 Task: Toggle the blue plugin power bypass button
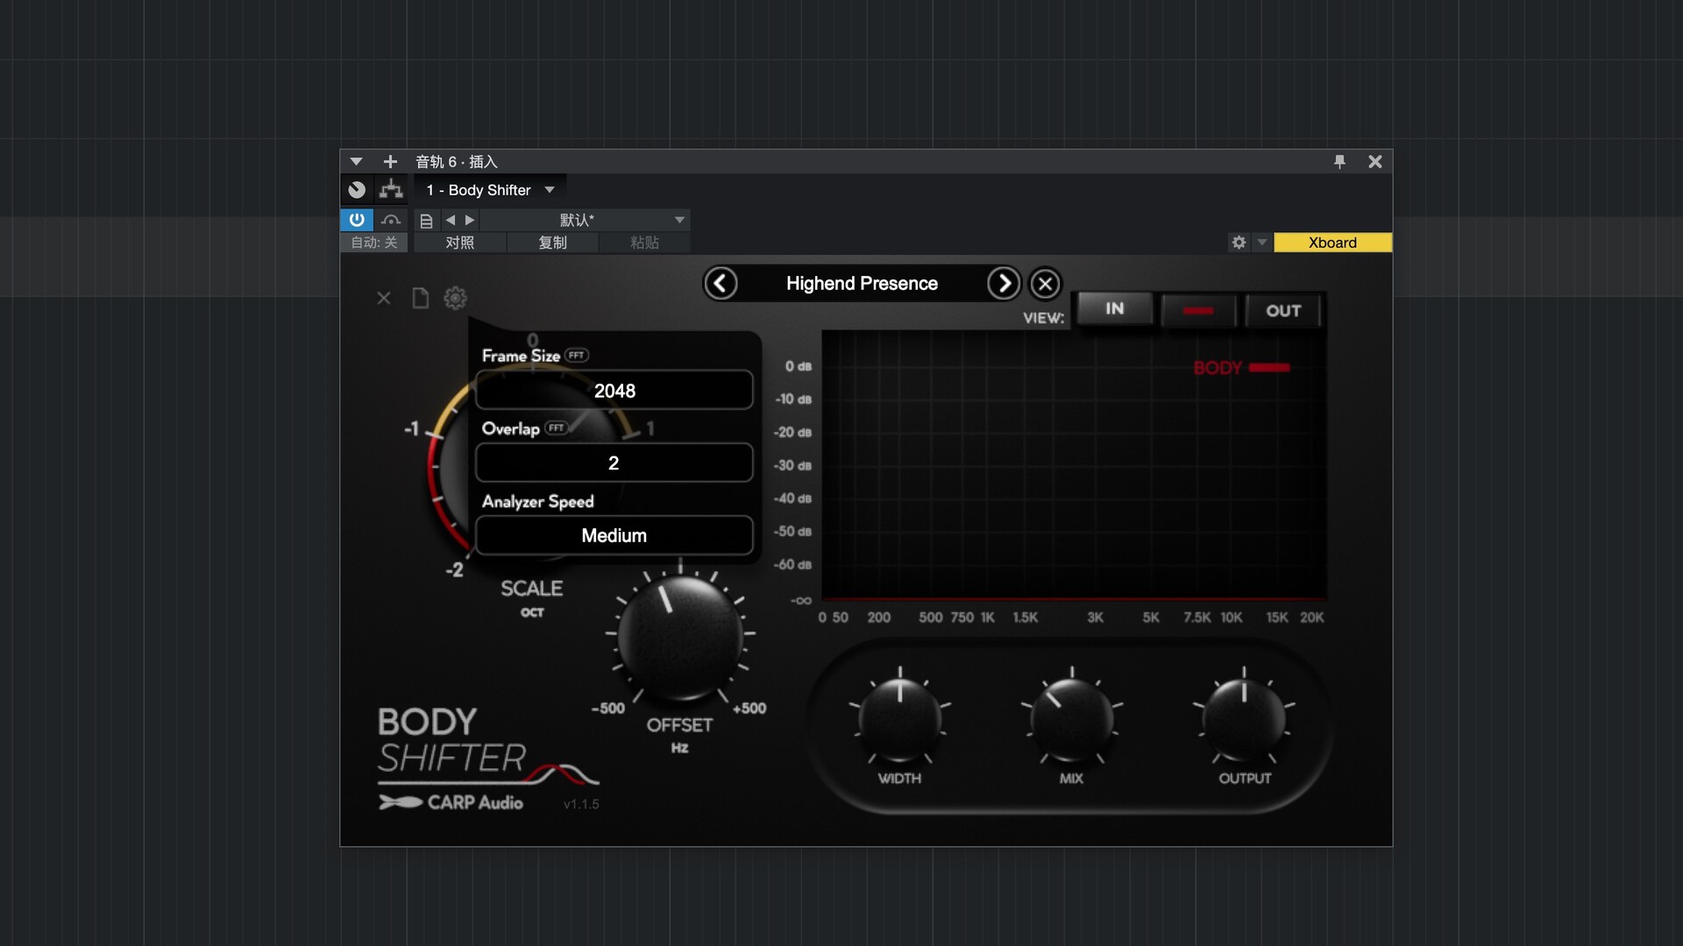357,220
